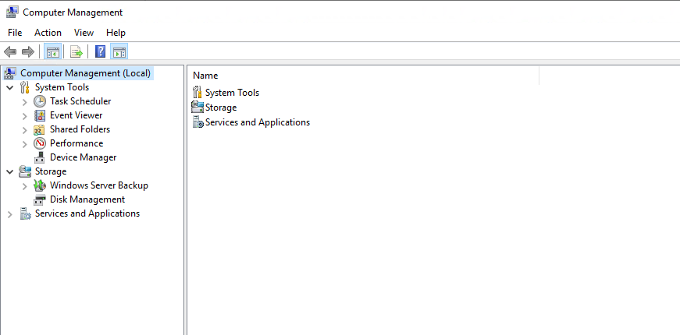Click the Computer Management (Local) tree icon
Image resolution: width=680 pixels, height=335 pixels.
point(9,73)
